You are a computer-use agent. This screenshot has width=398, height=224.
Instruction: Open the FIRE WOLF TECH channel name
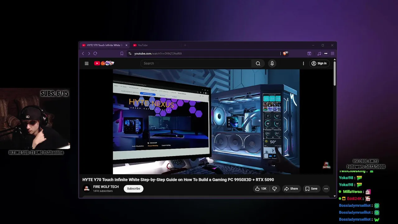click(x=106, y=187)
